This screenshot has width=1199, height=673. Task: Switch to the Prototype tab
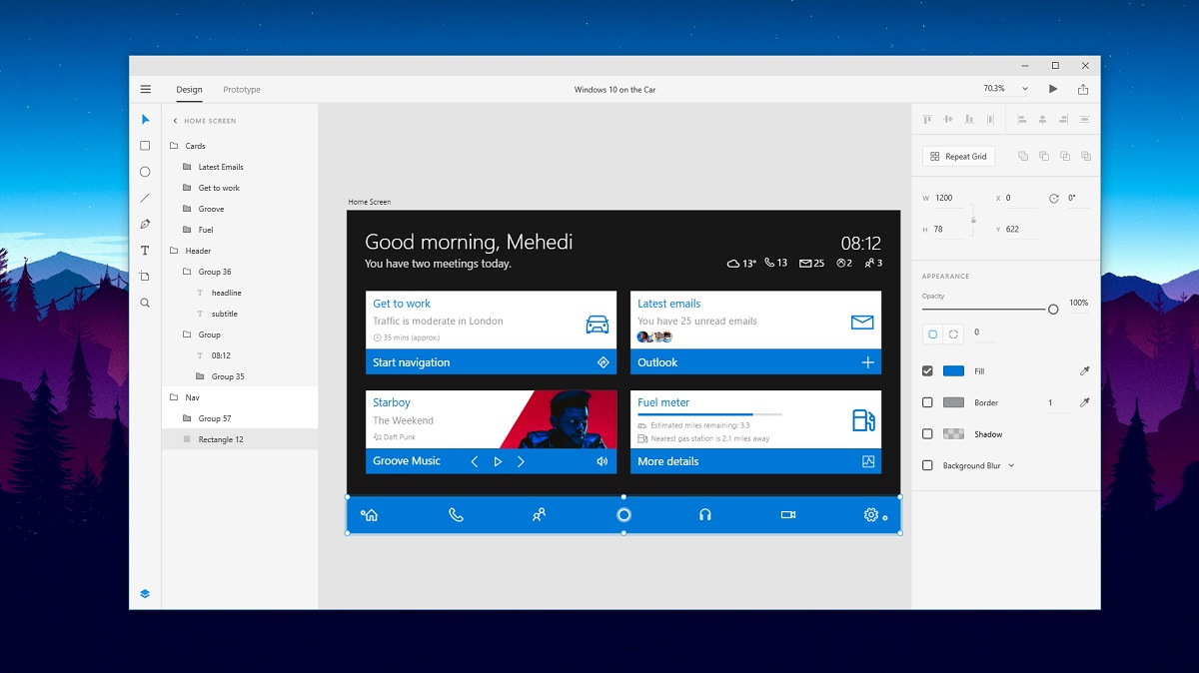(x=242, y=90)
